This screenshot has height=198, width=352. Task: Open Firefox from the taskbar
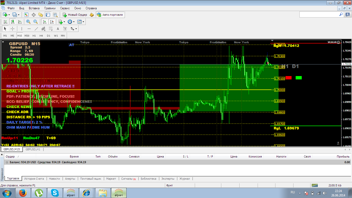coord(23,193)
